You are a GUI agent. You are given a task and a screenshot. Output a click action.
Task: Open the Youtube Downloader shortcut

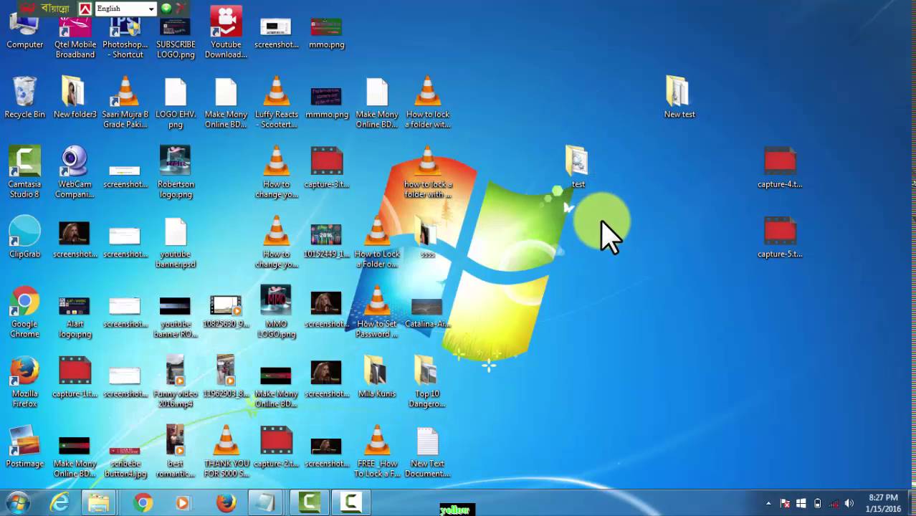(x=226, y=34)
